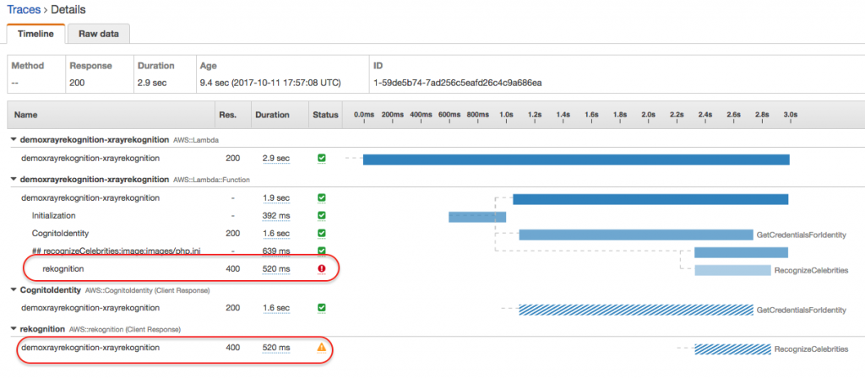Viewport: 865px width, 378px height.
Task: Click green status icon for Initialization row
Action: point(322,215)
